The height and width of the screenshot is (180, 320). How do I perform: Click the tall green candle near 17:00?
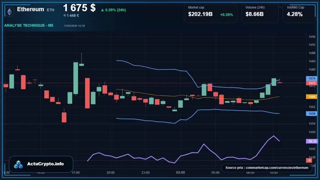[x=76, y=78]
